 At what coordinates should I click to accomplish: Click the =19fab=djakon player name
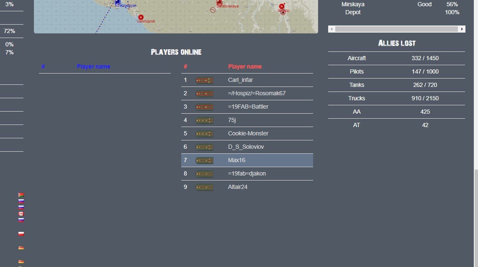[x=247, y=173]
